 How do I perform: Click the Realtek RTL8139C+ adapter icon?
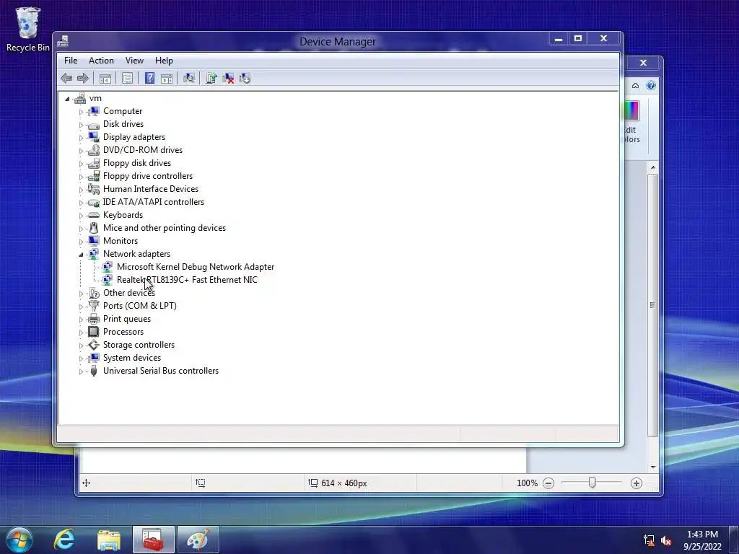108,280
